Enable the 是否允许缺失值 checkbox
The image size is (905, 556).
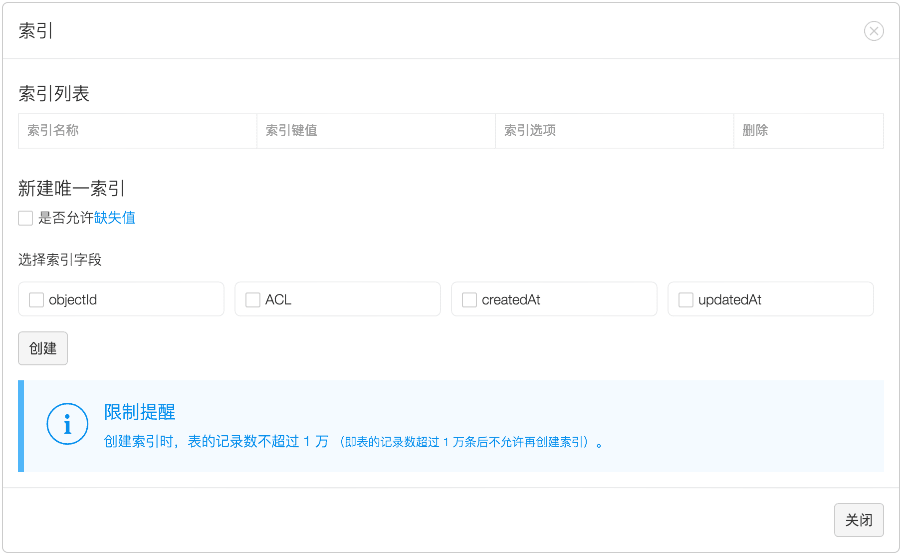click(25, 218)
